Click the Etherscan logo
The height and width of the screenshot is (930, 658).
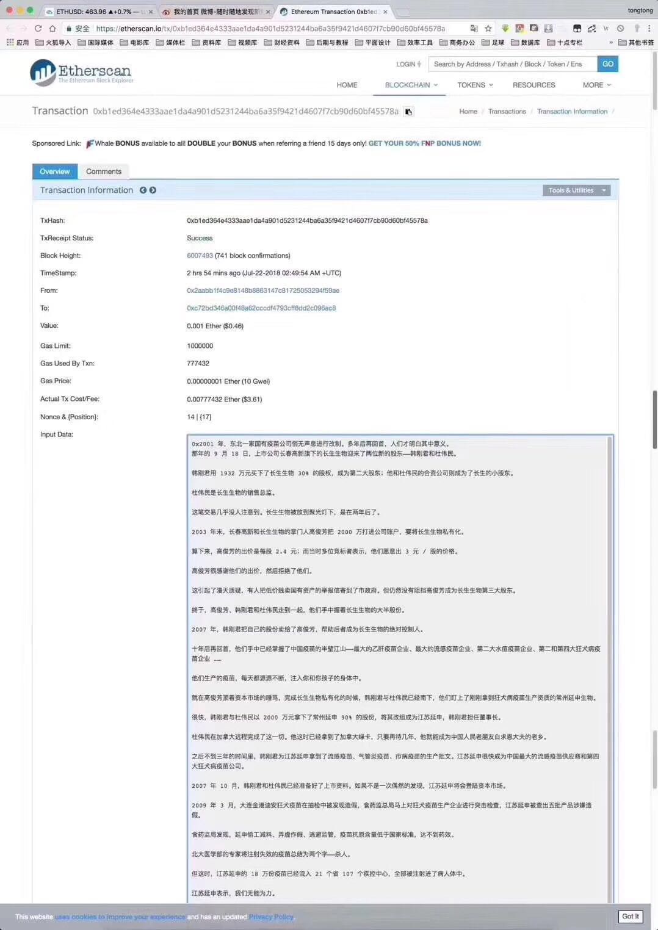click(x=81, y=73)
